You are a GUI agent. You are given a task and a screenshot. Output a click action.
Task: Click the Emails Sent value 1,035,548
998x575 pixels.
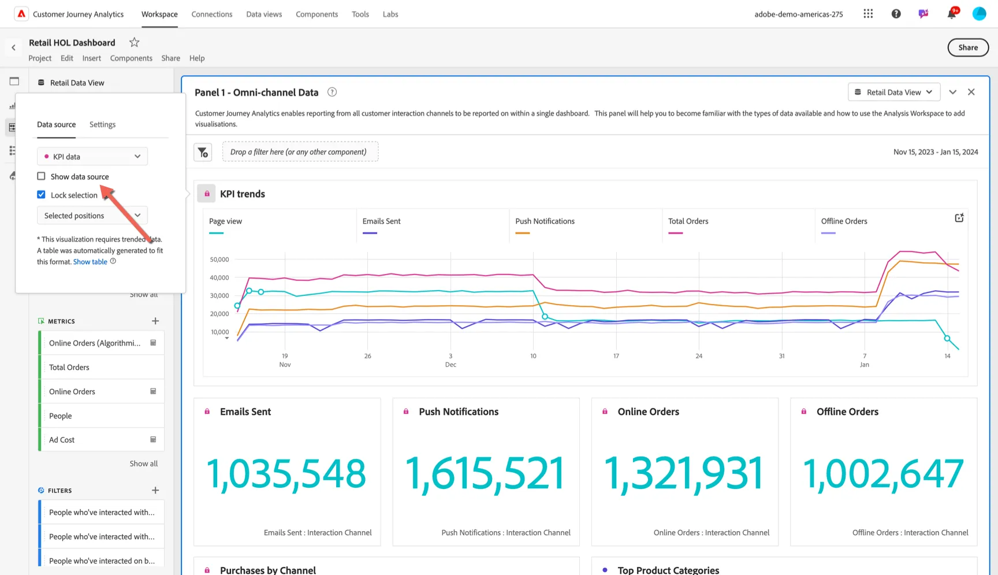click(286, 474)
